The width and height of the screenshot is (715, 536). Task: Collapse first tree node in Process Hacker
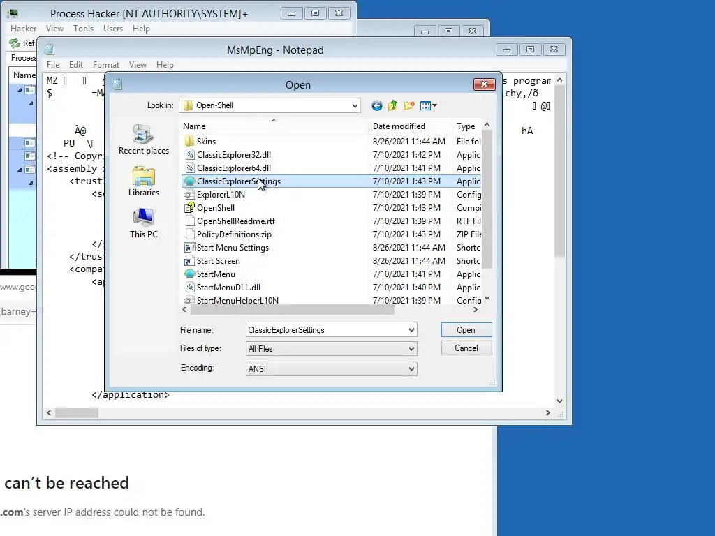coord(20,90)
